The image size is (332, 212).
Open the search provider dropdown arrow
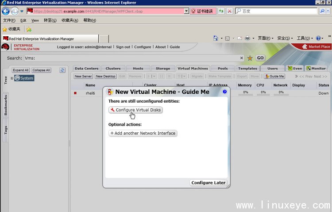pos(328,11)
